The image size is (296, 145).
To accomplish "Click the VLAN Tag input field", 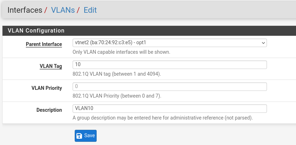I will pos(170,65).
